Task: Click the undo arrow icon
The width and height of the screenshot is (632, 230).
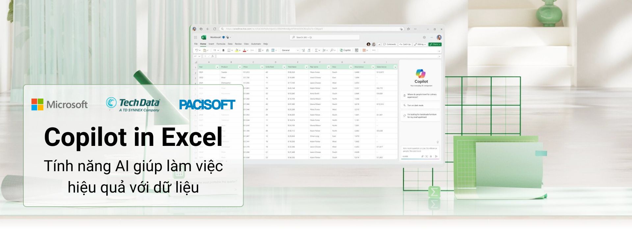Action: click(x=197, y=50)
